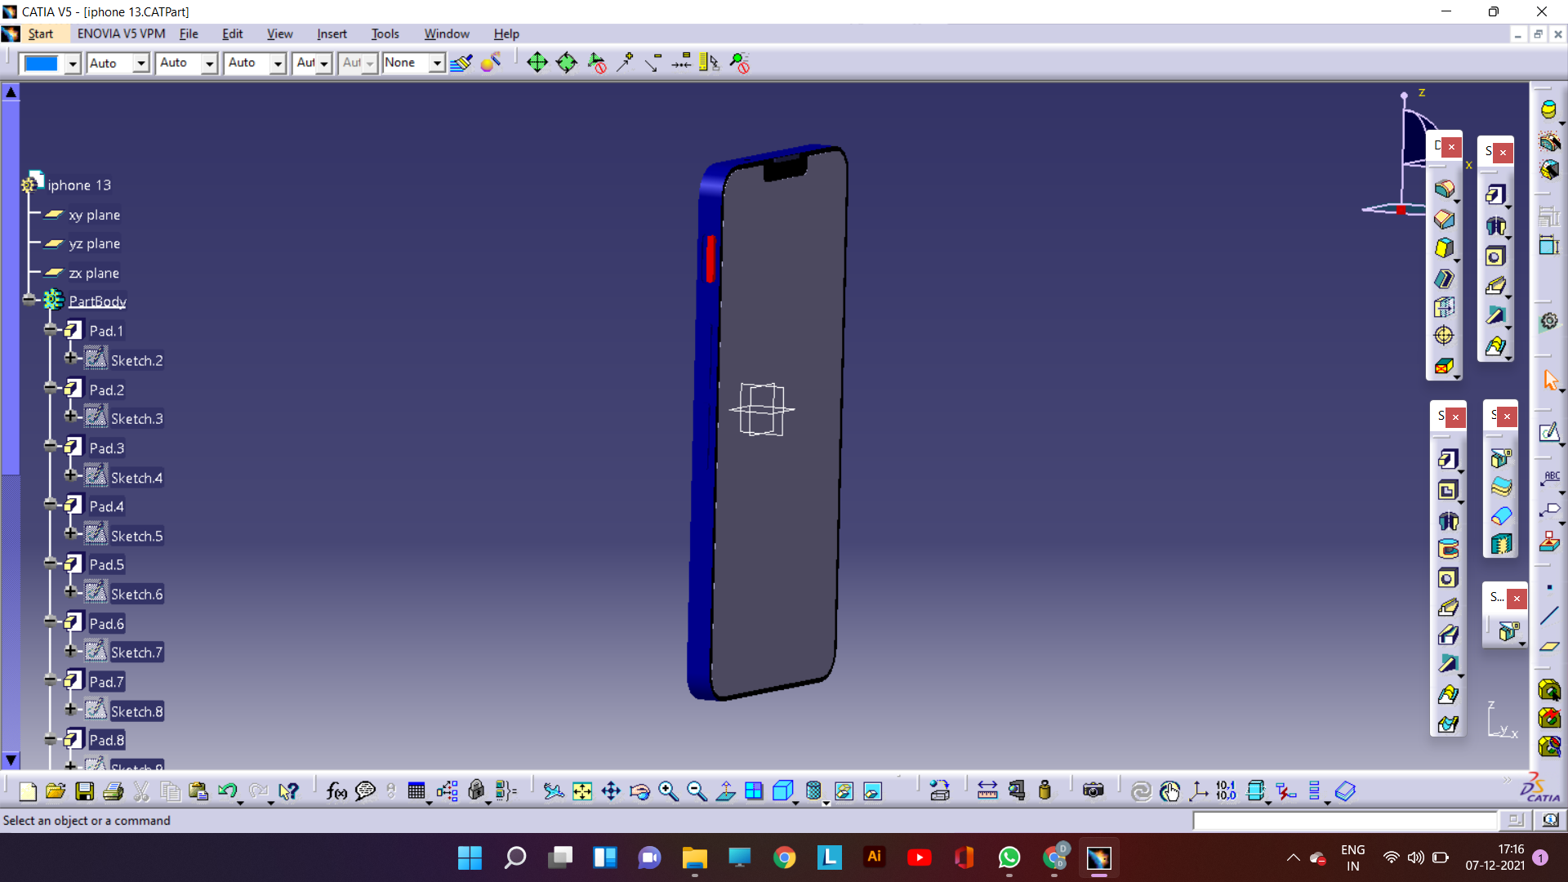1568x882 pixels.
Task: Open the File menu
Action: pyautogui.click(x=189, y=33)
